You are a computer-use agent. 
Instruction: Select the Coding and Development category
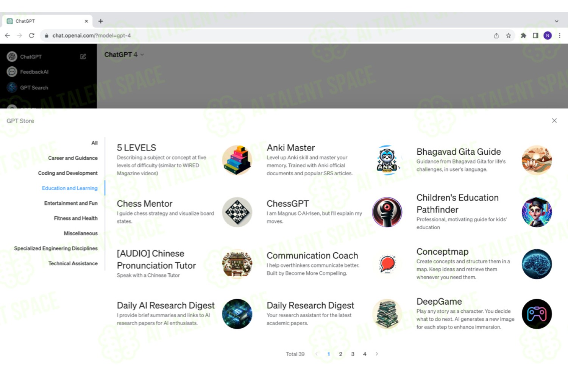(68, 173)
